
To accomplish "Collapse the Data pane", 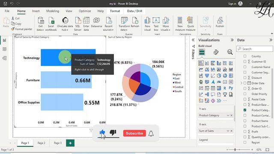I will 271,40.
